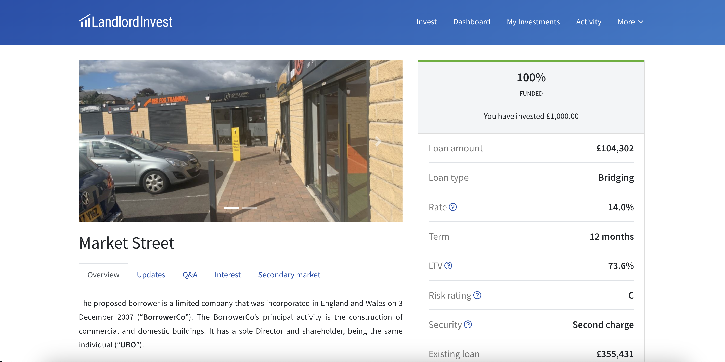Select the second carousel slide indicator
Viewport: 725px width, 362px height.
pos(250,208)
